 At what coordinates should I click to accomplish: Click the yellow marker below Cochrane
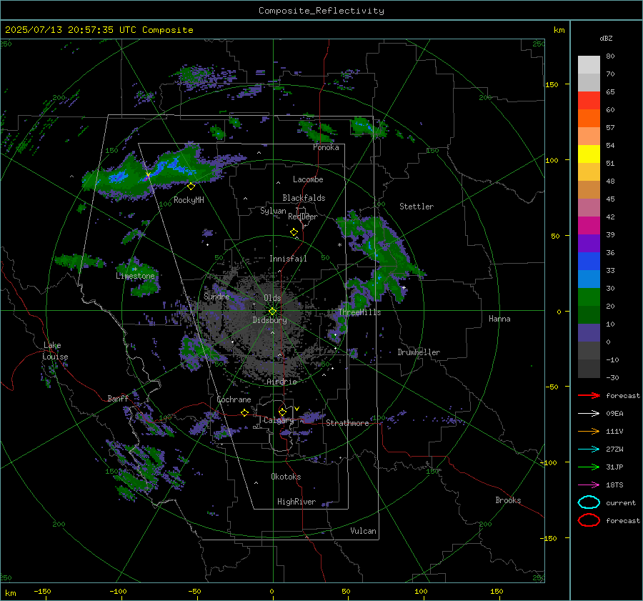pos(245,413)
